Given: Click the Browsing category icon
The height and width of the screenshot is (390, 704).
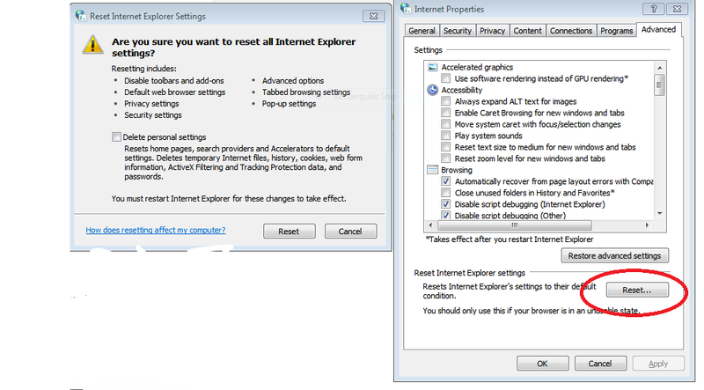Looking at the screenshot, I should tap(432, 170).
